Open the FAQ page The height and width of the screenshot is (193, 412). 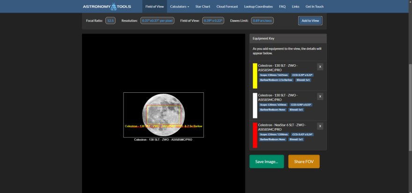pyautogui.click(x=282, y=7)
